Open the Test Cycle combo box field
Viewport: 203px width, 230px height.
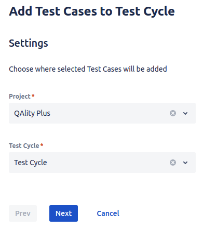(102, 163)
